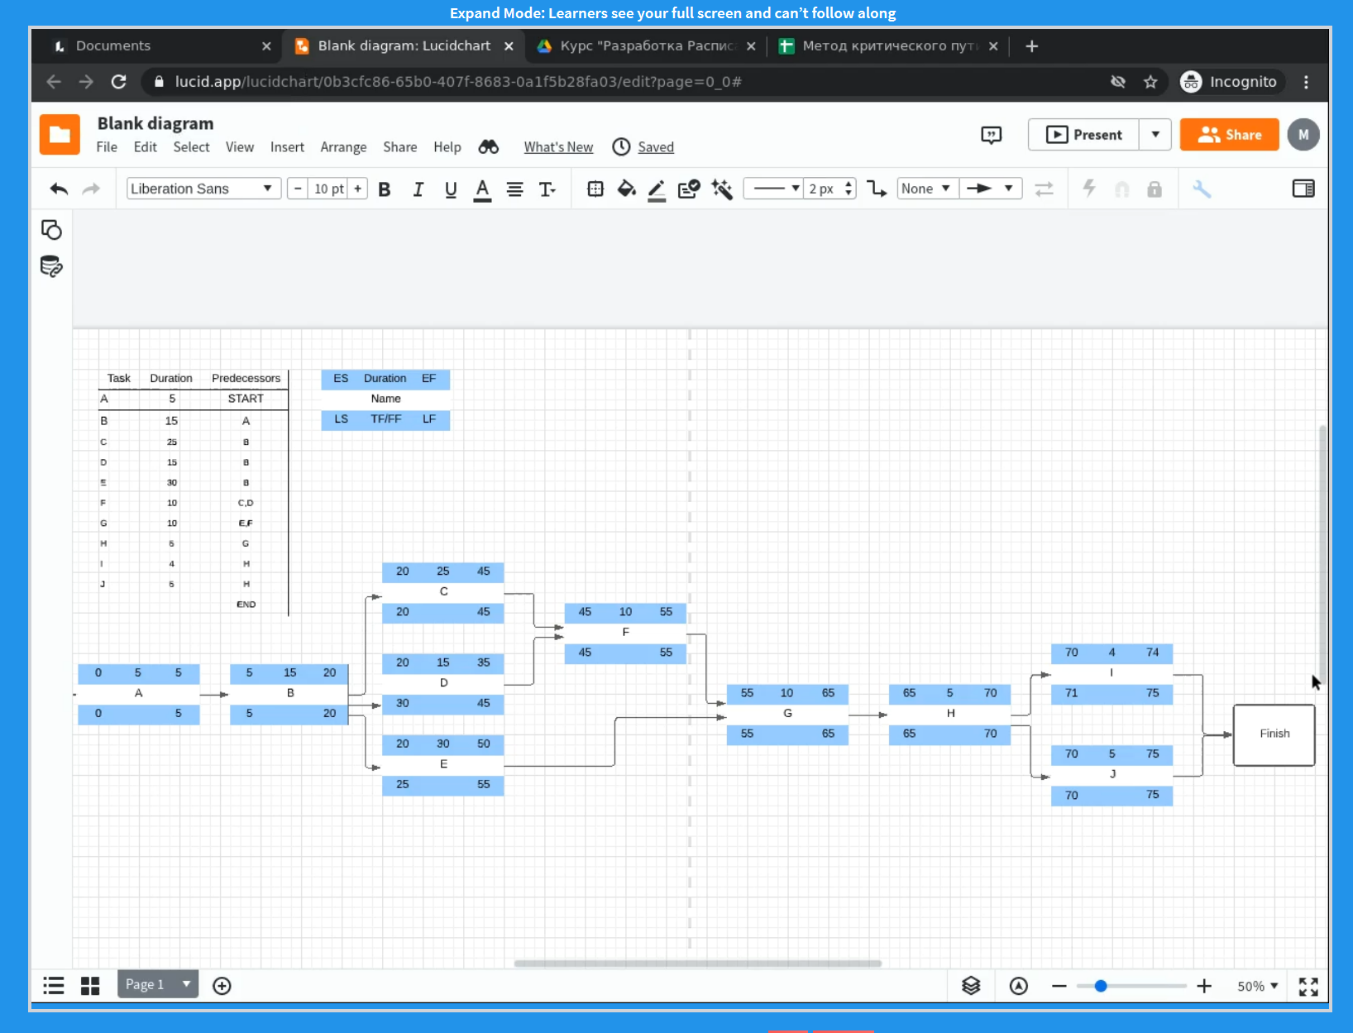Image resolution: width=1353 pixels, height=1033 pixels.
Task: Bookmark this page with the star icon
Action: coord(1150,82)
